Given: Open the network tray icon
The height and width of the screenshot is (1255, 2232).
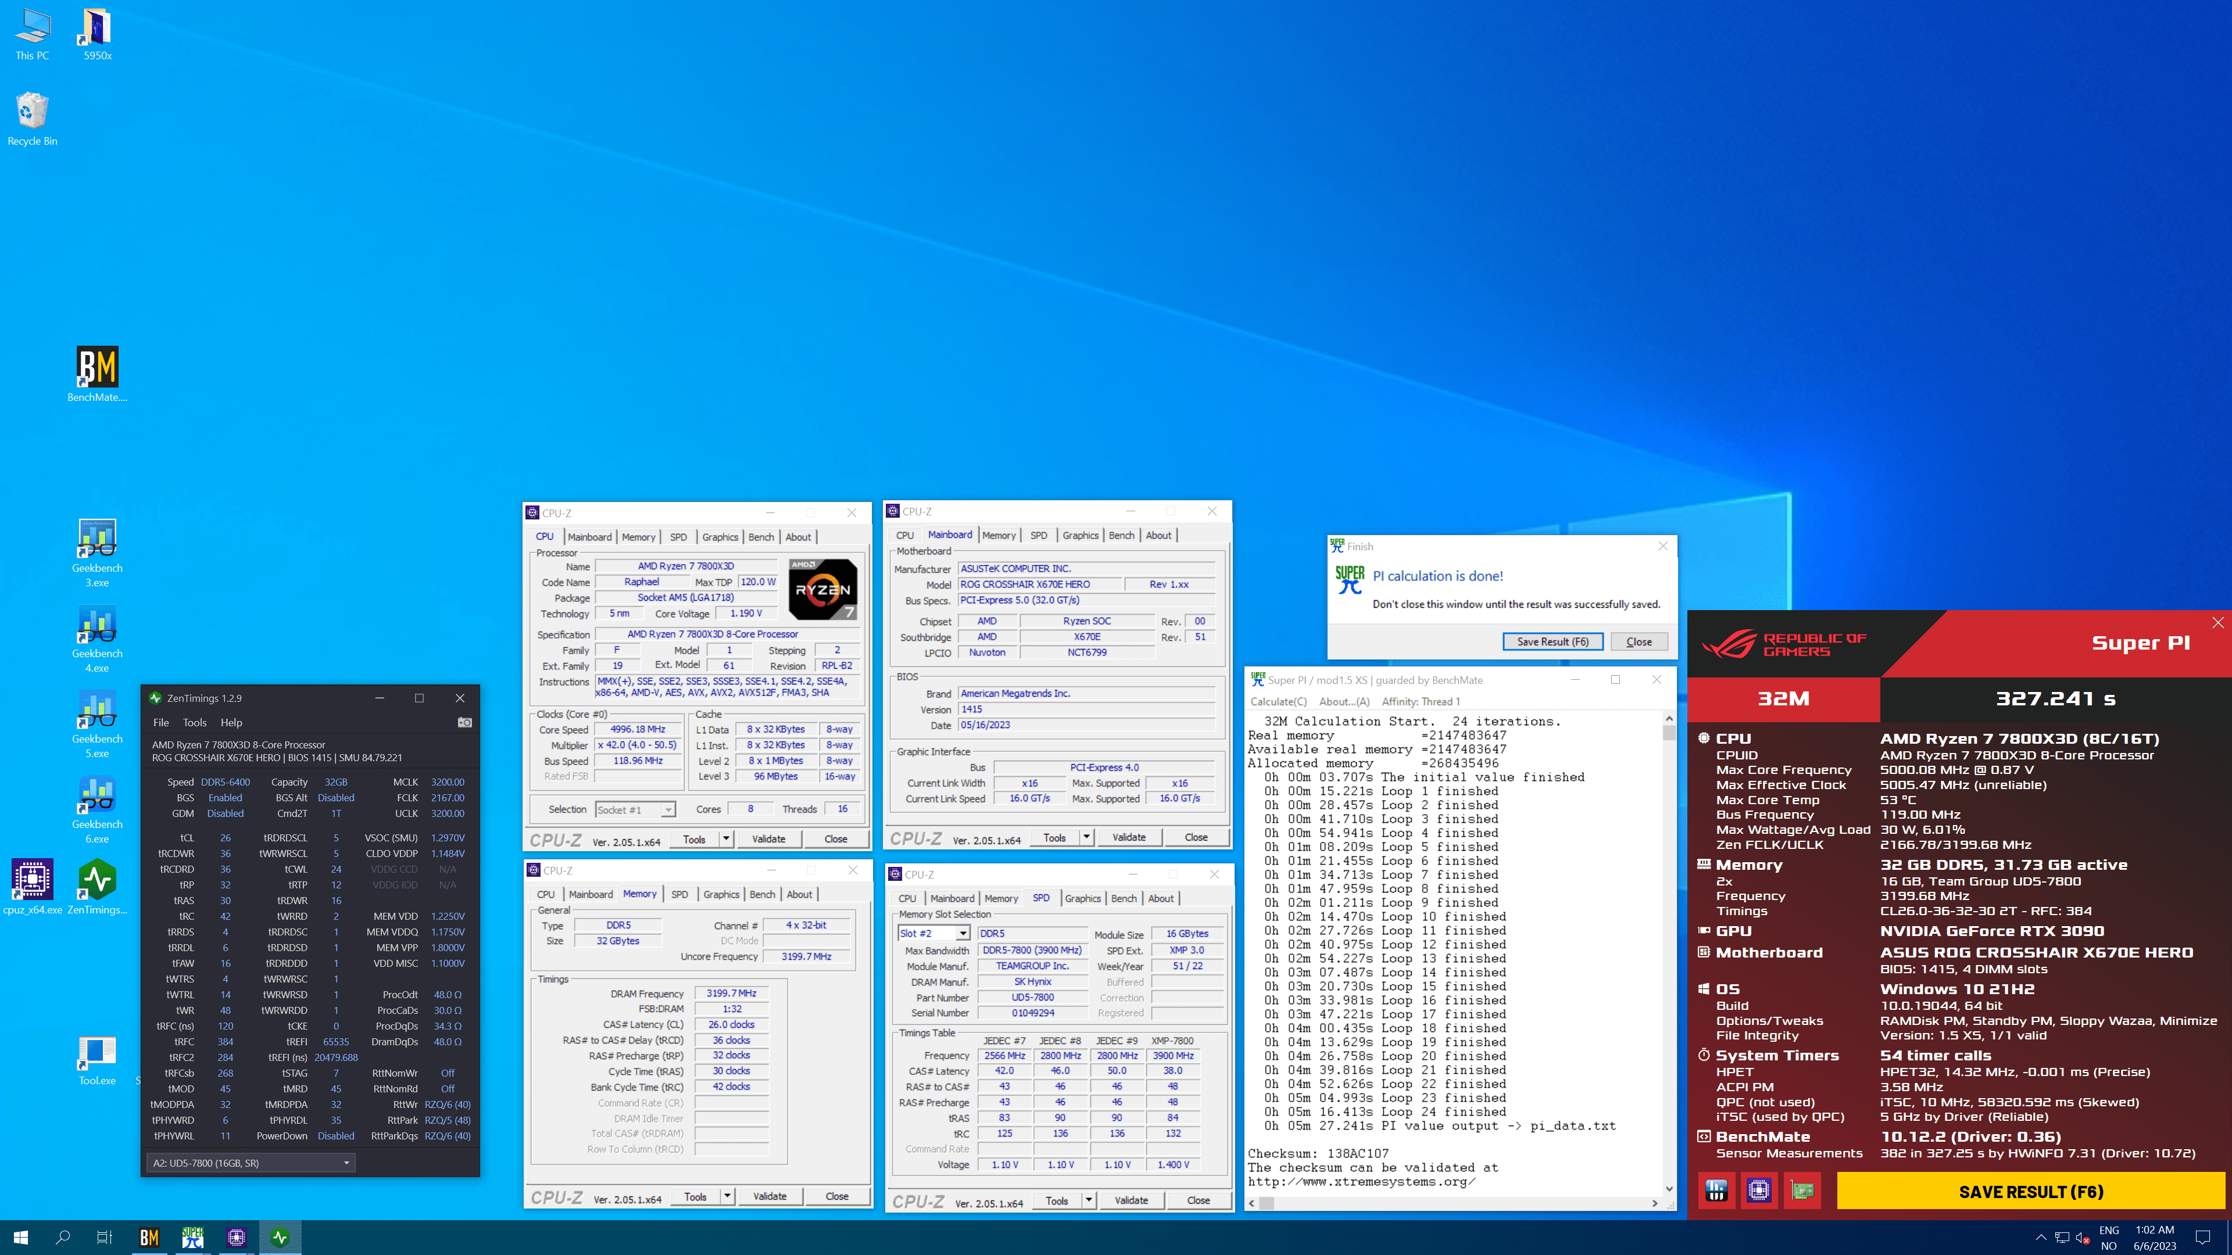Looking at the screenshot, I should [2061, 1238].
